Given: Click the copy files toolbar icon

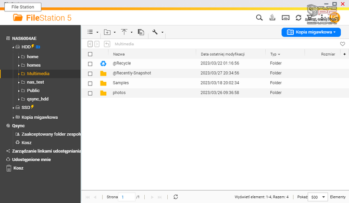Looking at the screenshot, I should coord(141,32).
